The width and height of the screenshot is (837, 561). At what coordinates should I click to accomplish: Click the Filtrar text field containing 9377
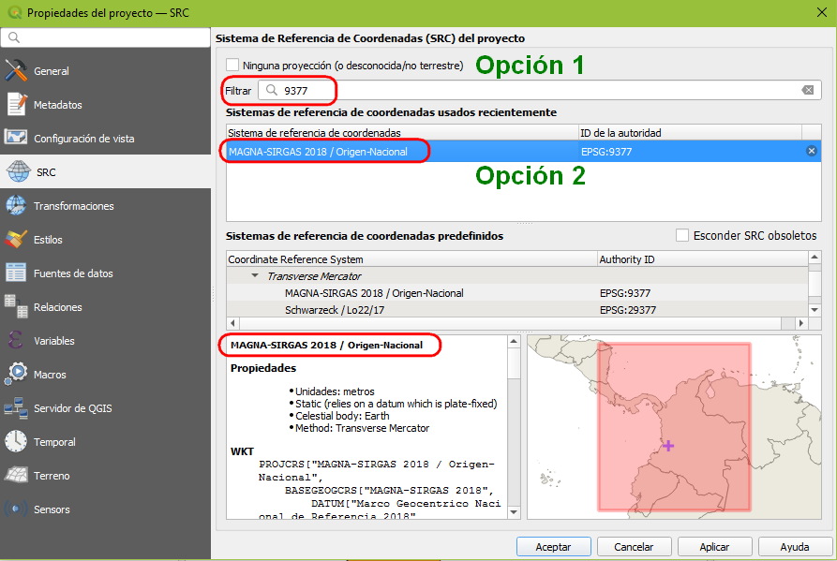click(x=539, y=90)
